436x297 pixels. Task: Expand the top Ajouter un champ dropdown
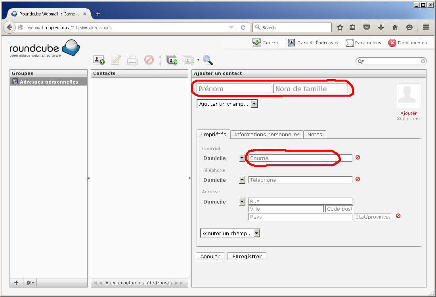227,104
